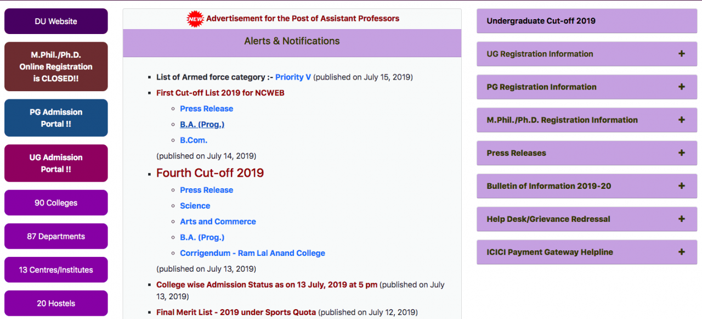This screenshot has width=702, height=319.
Task: Click plus icon beside M.Phil./Ph.D. Registration Information
Action: pos(681,120)
